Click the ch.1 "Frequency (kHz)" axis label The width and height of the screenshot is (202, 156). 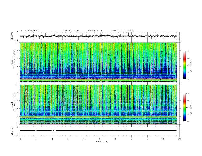14,59
